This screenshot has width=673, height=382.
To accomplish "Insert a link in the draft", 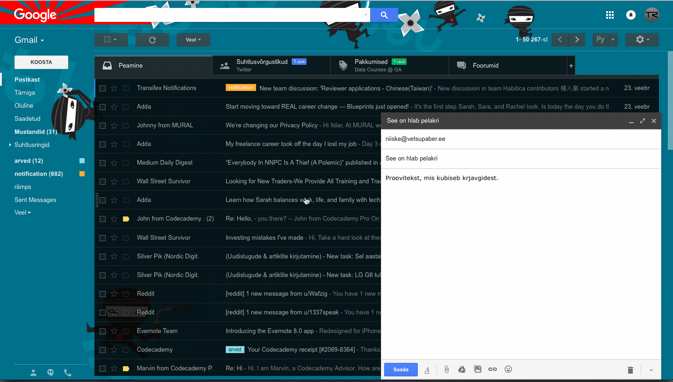I will pyautogui.click(x=493, y=369).
